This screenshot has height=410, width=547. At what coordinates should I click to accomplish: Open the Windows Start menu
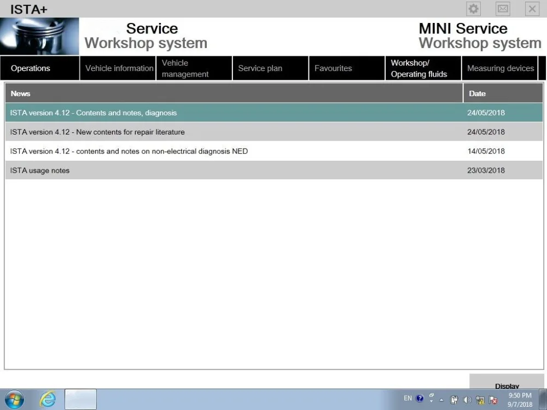point(14,400)
